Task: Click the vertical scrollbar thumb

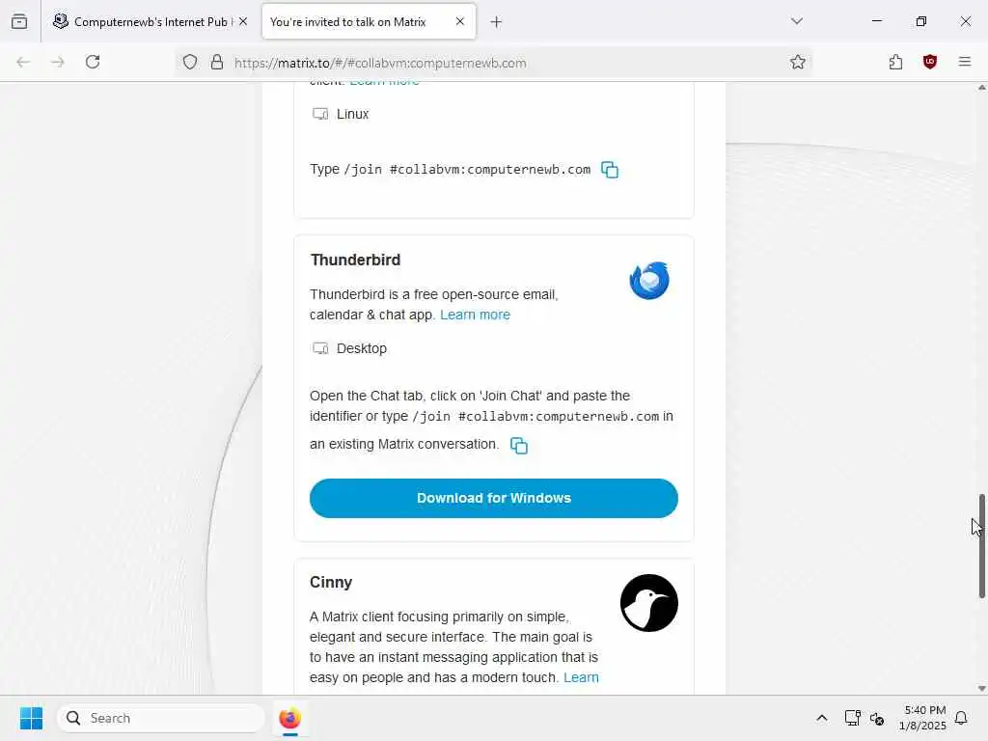Action: [981, 546]
